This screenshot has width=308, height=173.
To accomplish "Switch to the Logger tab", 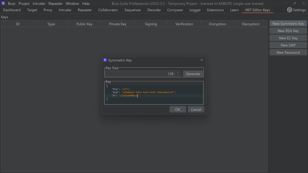I will coord(195,10).
